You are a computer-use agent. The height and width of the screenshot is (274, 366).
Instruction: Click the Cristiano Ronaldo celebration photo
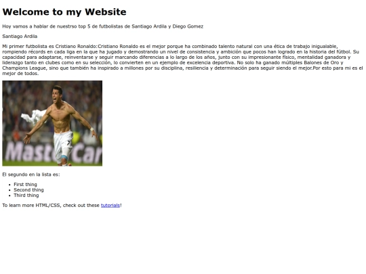point(52,123)
